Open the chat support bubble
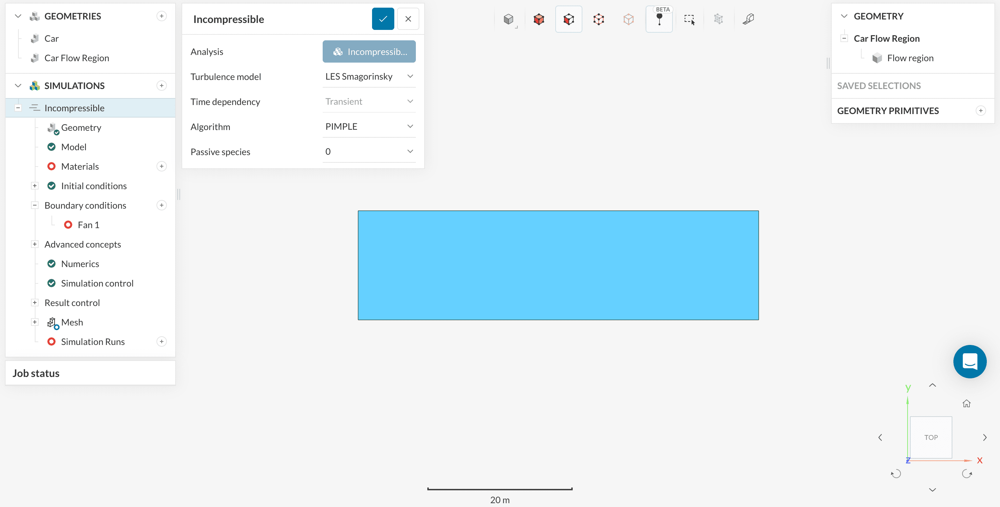1000x507 pixels. 969,361
